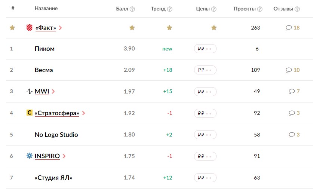Click the blue INSPIRO snowflake logo
This screenshot has width=313, height=190.
[x=29, y=156]
